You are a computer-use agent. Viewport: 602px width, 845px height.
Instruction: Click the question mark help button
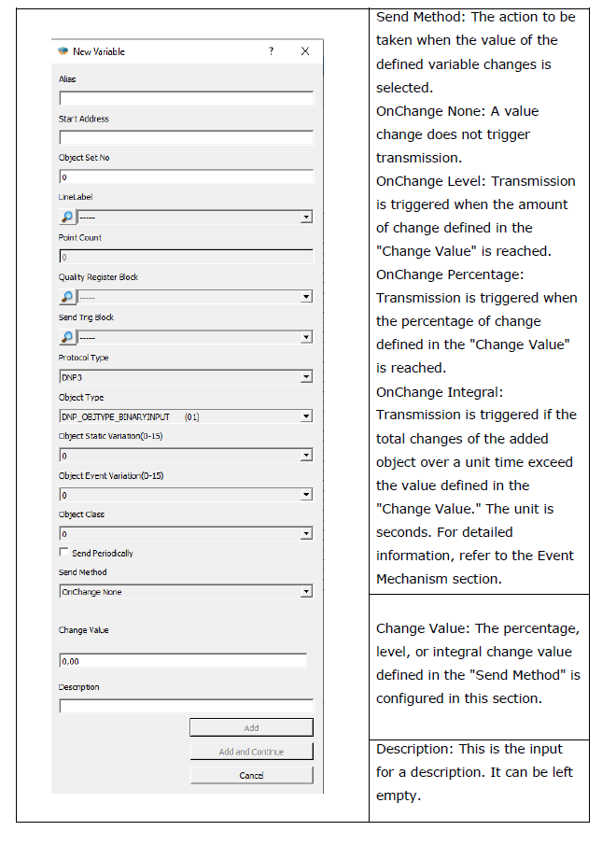(x=272, y=51)
